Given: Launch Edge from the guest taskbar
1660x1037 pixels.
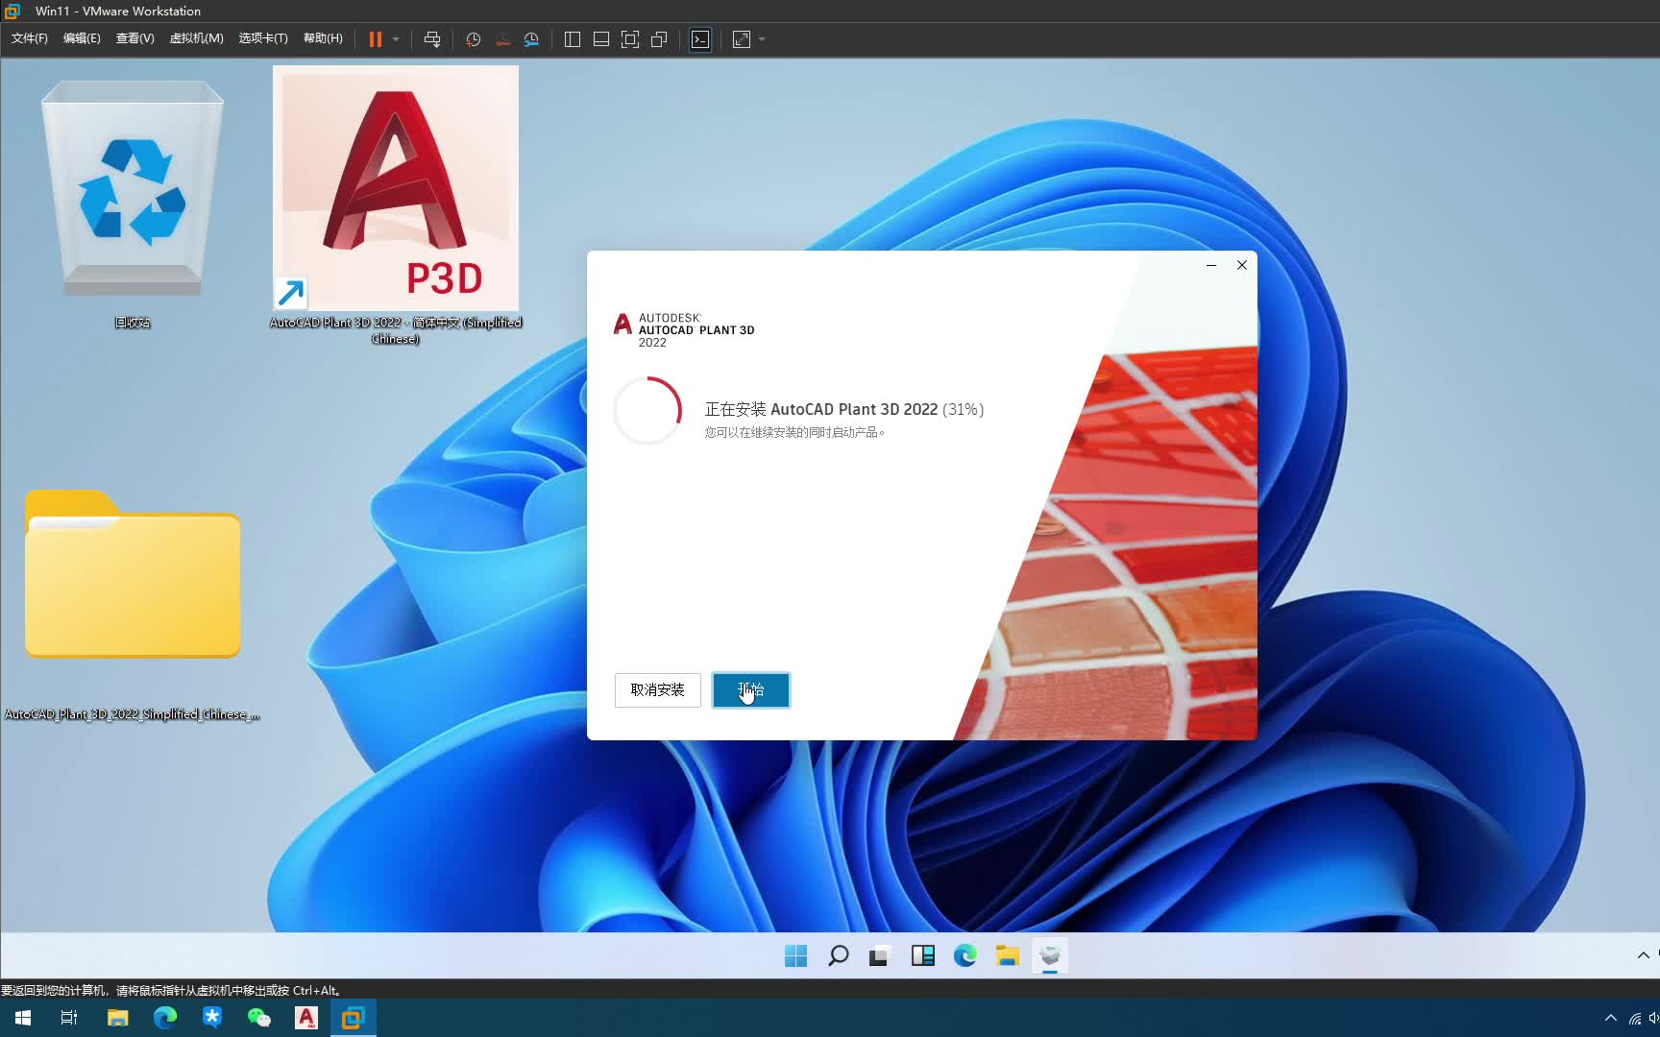Looking at the screenshot, I should coord(964,955).
